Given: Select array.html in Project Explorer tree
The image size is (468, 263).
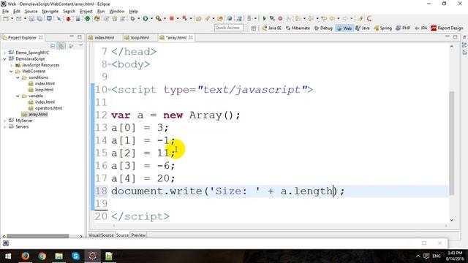Looking at the screenshot, I should pos(38,115).
